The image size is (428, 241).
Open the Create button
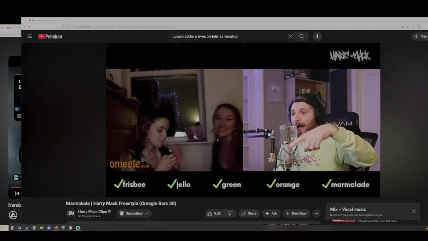[x=420, y=36]
